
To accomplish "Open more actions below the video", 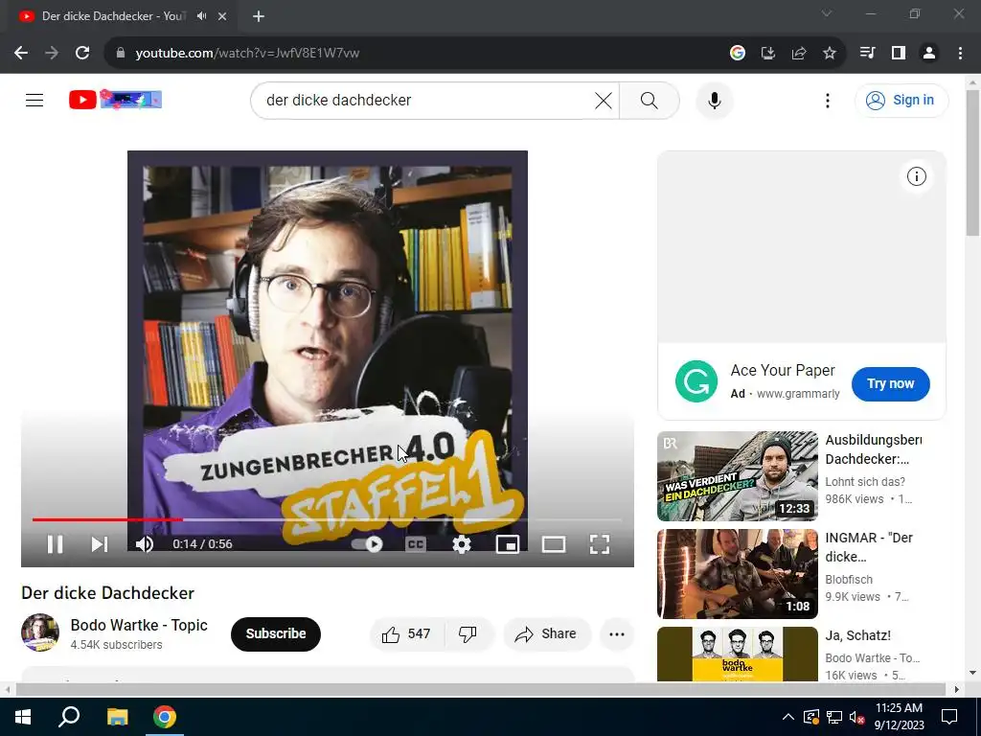I will 617,634.
